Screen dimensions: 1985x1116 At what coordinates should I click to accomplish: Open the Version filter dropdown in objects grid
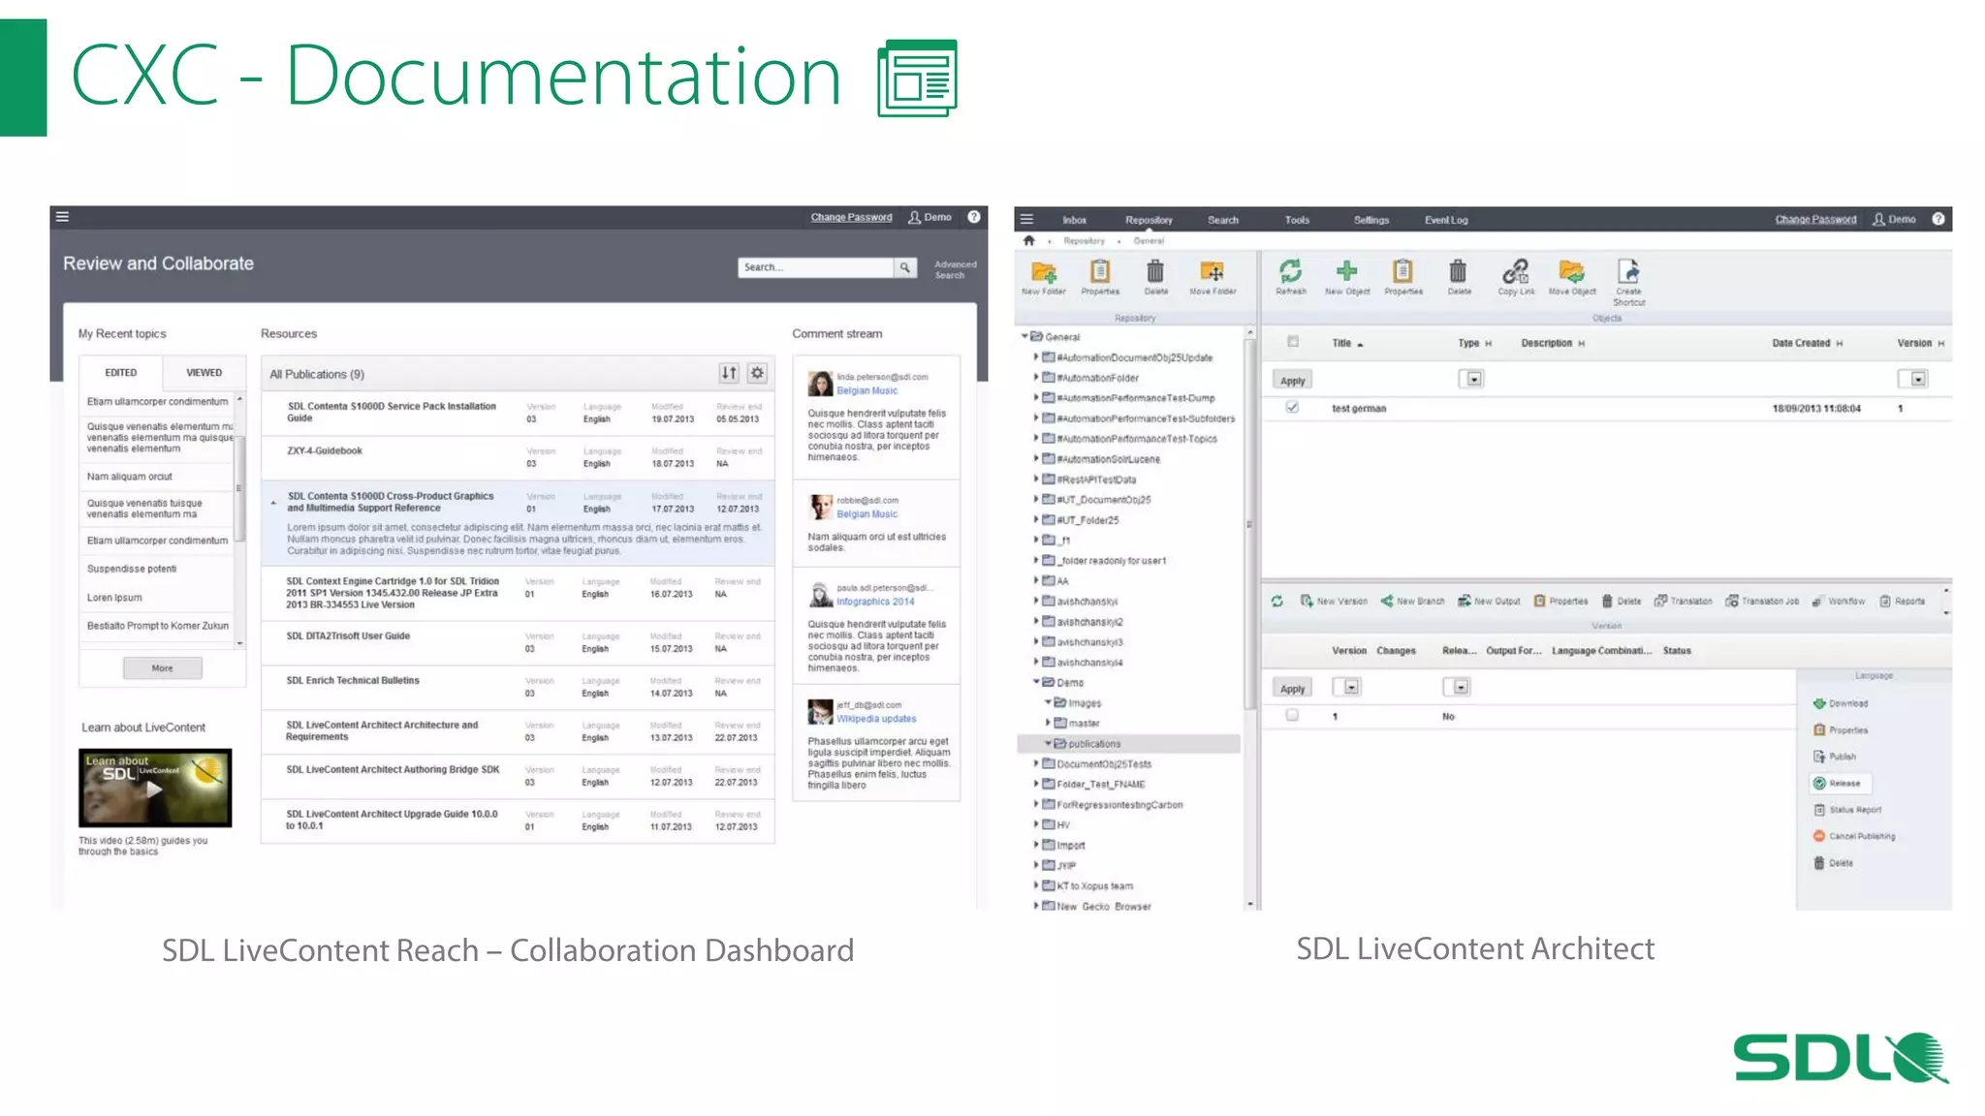pyautogui.click(x=1912, y=379)
